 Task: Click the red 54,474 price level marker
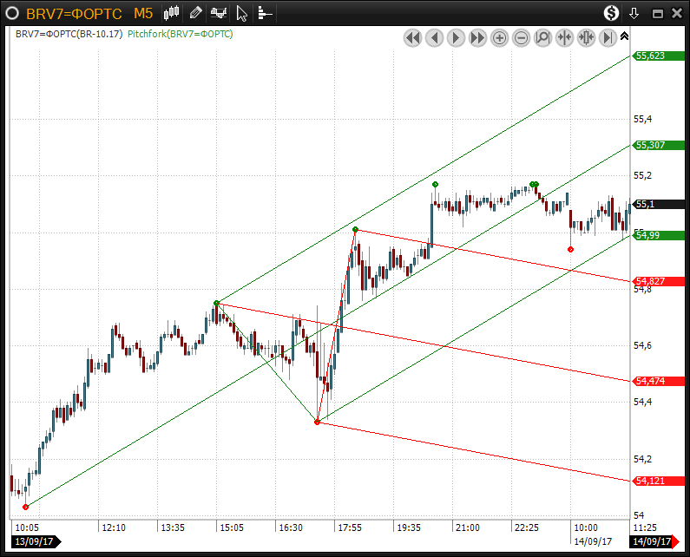pyautogui.click(x=660, y=381)
